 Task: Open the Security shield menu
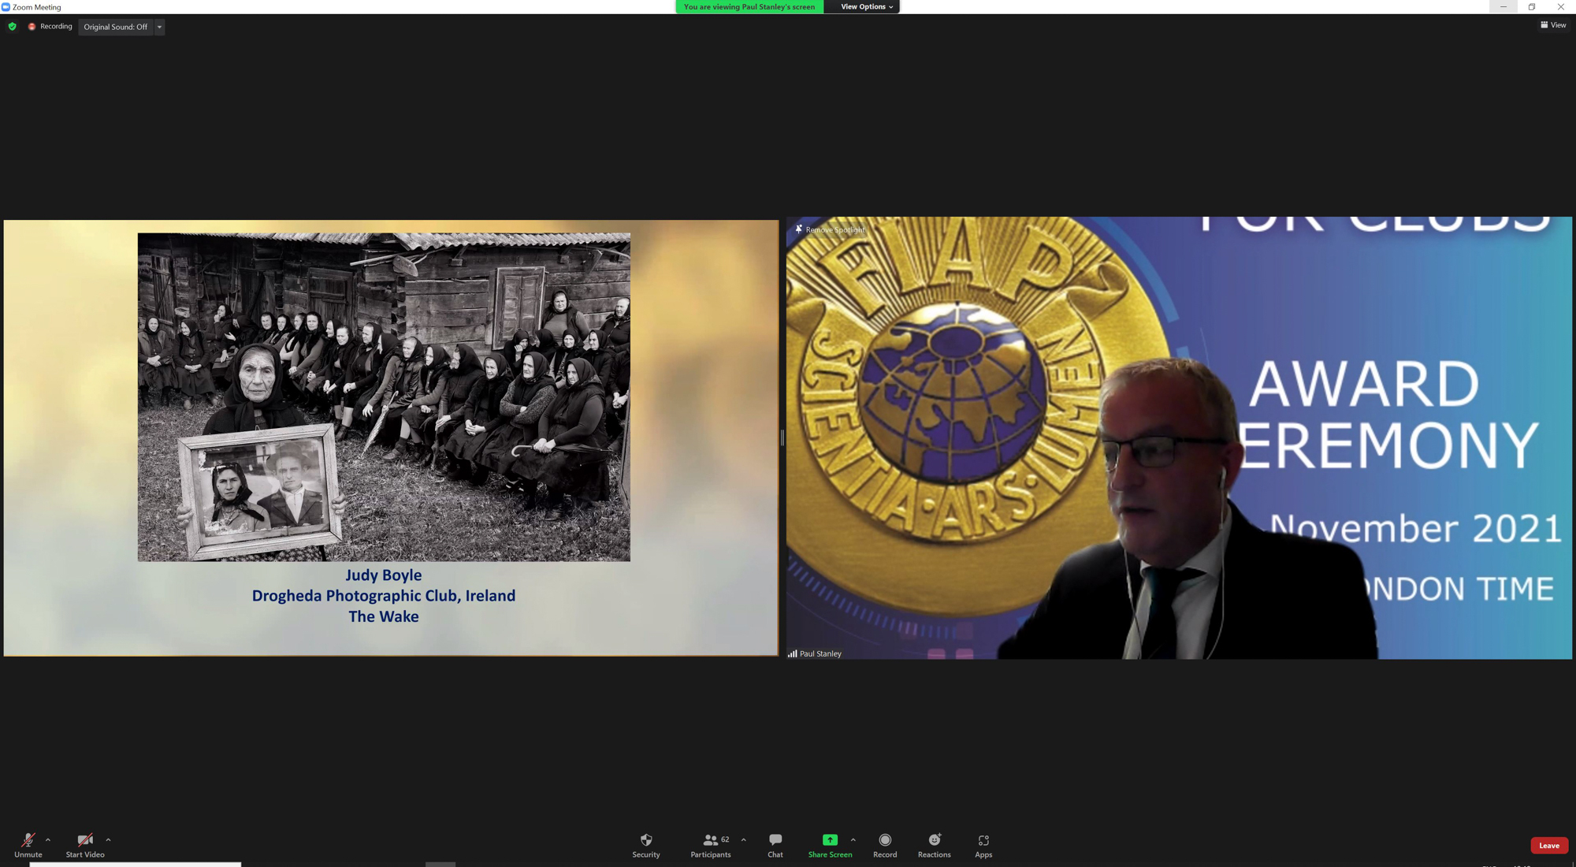coord(646,846)
